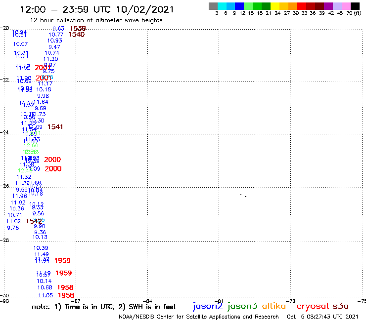Screen dimensions: 366x321
Task: Select the green value '12.60'
Action: click(31, 146)
